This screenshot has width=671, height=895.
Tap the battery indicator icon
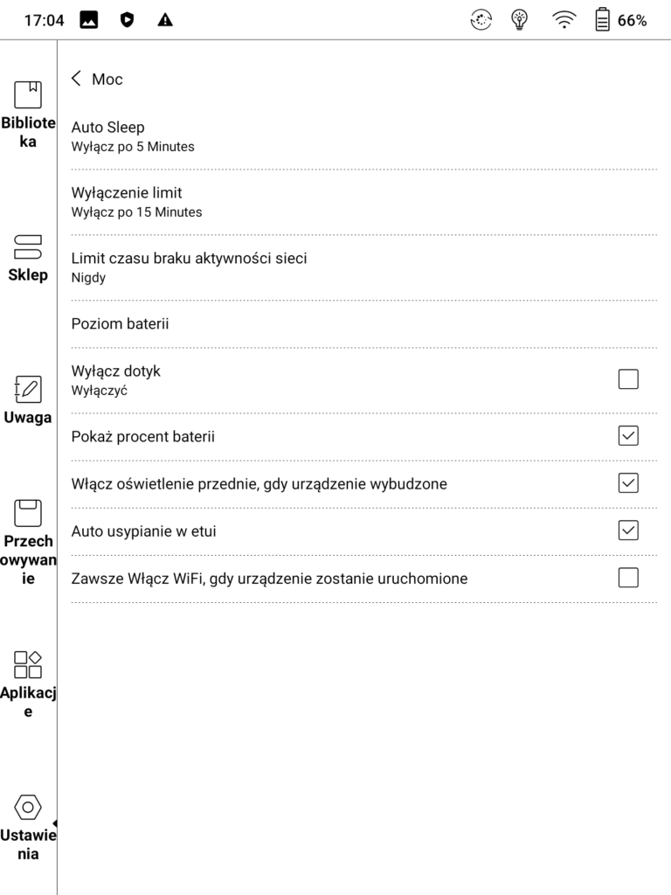point(603,20)
